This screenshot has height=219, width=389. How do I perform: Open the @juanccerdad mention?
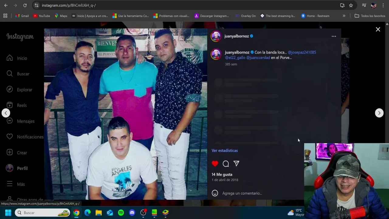pos(258,57)
